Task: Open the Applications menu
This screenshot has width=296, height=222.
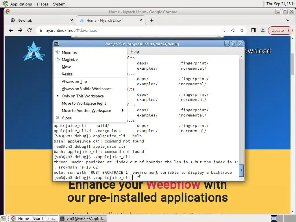Action: click(x=21, y=4)
